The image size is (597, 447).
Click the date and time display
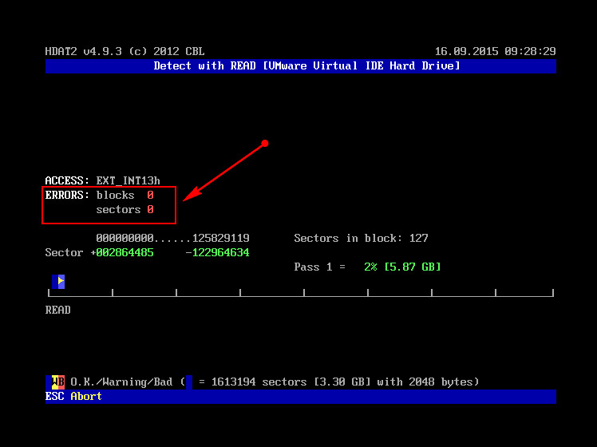pos(495,52)
